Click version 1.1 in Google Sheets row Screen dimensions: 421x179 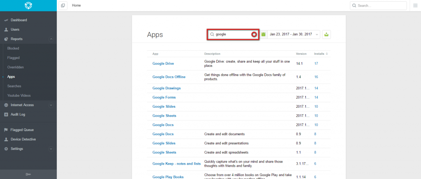pos(298,152)
